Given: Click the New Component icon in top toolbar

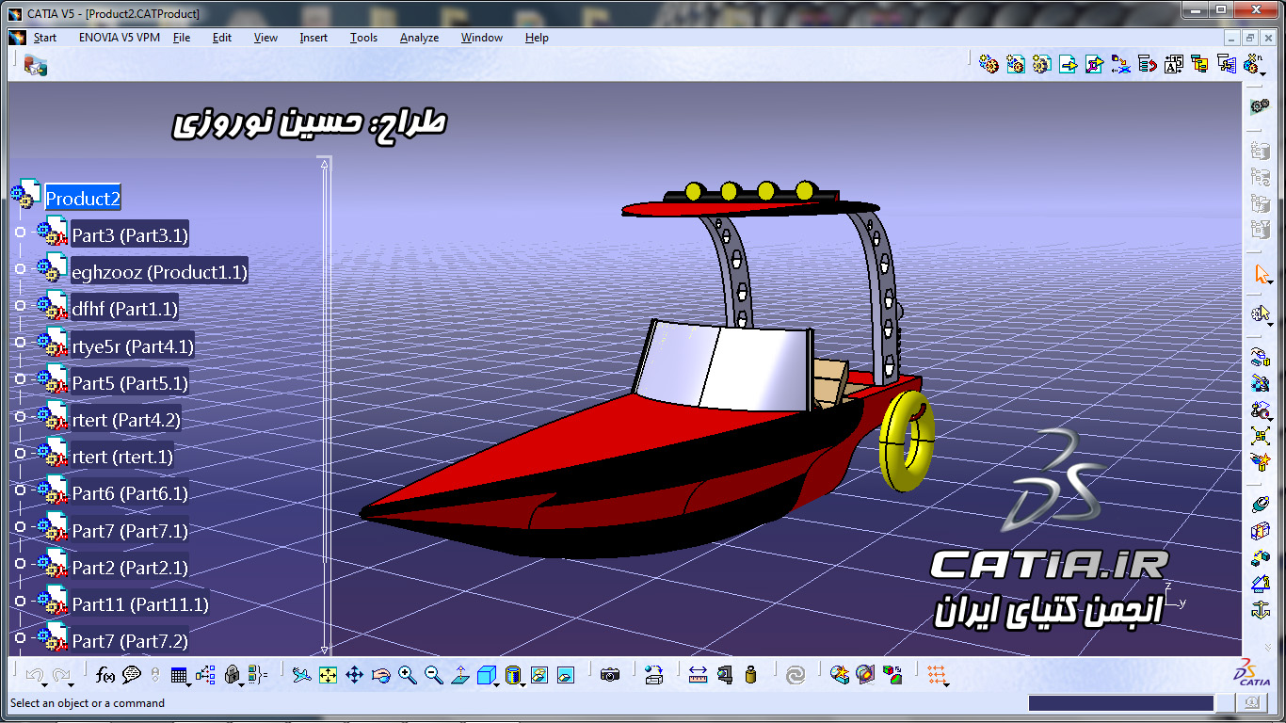Looking at the screenshot, I should click(x=989, y=64).
